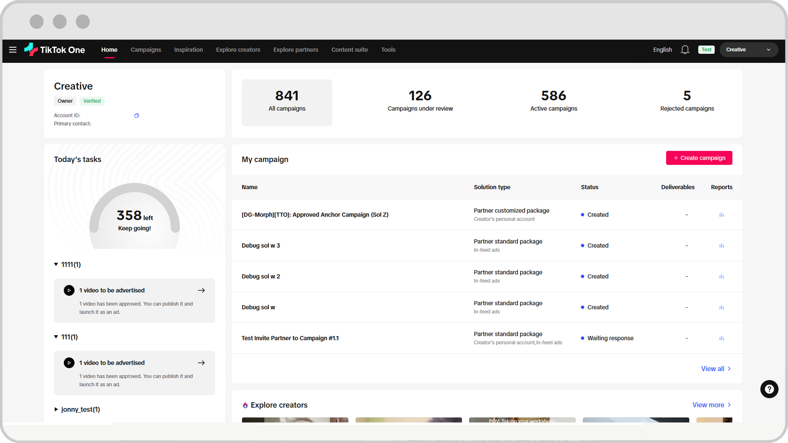This screenshot has width=788, height=443.
Task: Open report icon for Test Invite Partner campaign
Action: pos(722,338)
